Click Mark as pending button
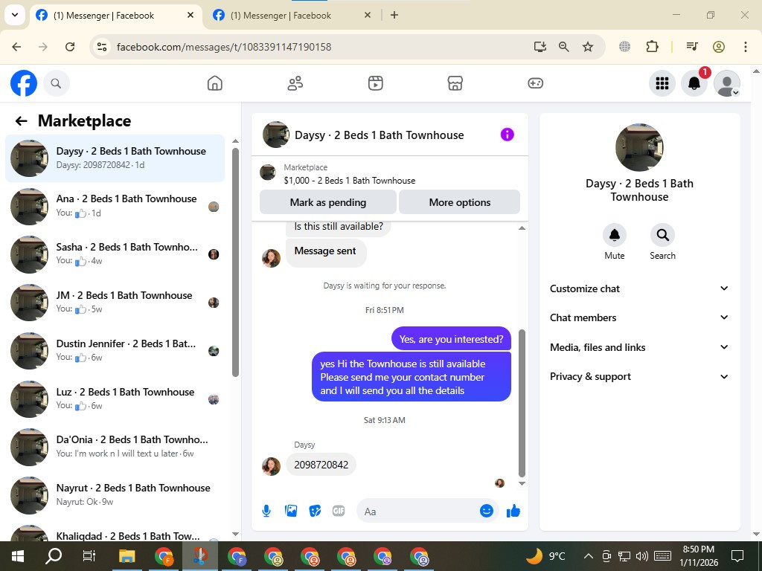The image size is (762, 571). point(328,202)
